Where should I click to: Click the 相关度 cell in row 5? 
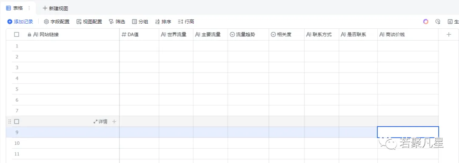pos(286,89)
